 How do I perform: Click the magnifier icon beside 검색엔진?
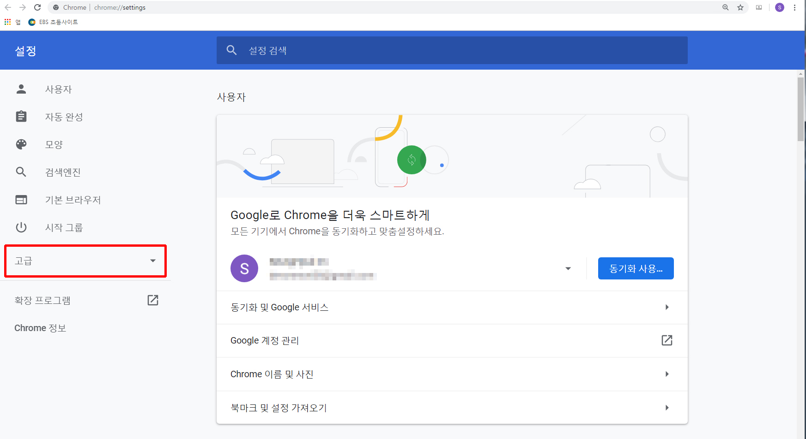point(21,172)
